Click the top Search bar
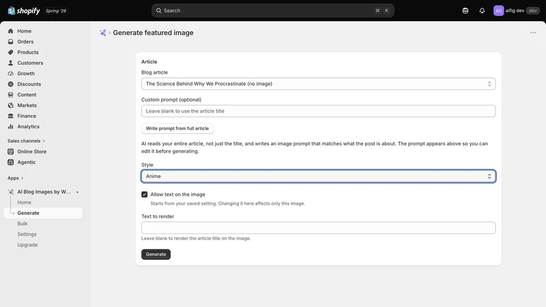 click(272, 11)
